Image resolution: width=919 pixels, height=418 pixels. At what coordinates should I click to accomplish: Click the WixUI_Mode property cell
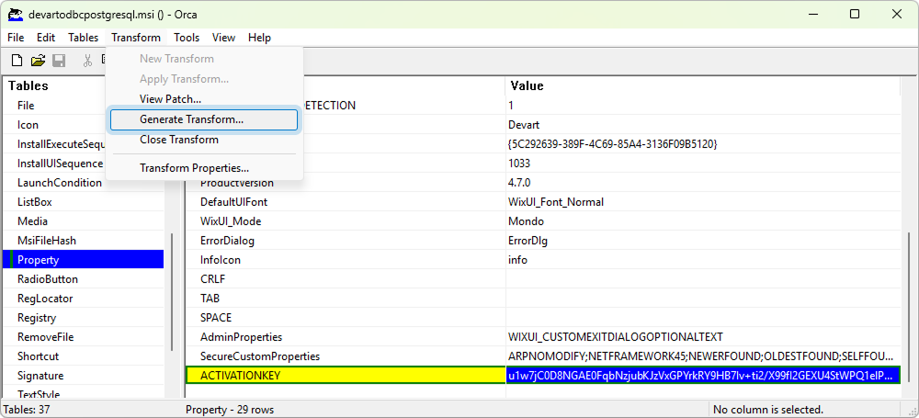click(346, 221)
